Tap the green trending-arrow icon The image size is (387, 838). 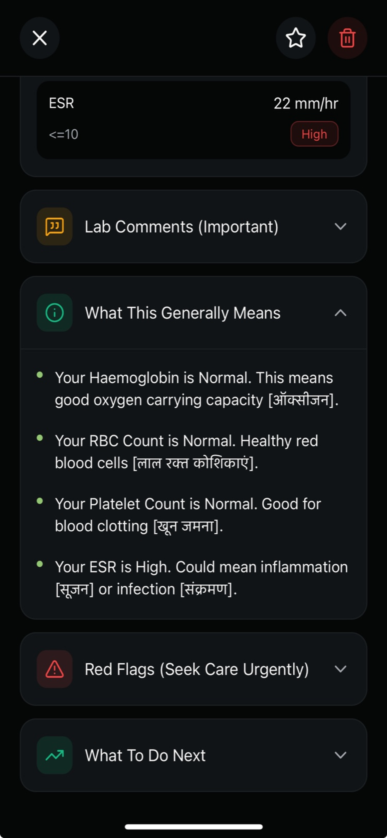click(x=54, y=755)
